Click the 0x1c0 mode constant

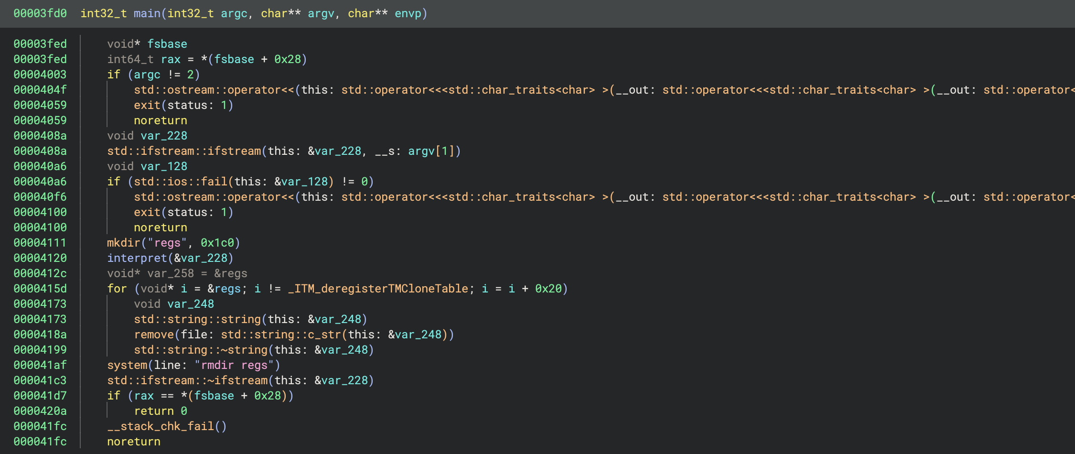[x=217, y=243]
